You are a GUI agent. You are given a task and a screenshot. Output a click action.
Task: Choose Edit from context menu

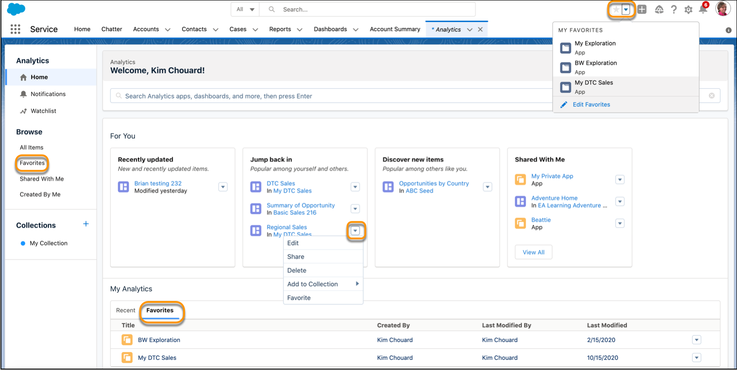tap(323, 243)
